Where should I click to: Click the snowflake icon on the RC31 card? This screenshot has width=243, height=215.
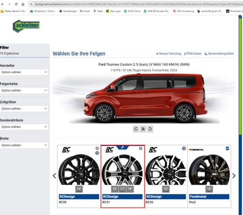point(140,148)
